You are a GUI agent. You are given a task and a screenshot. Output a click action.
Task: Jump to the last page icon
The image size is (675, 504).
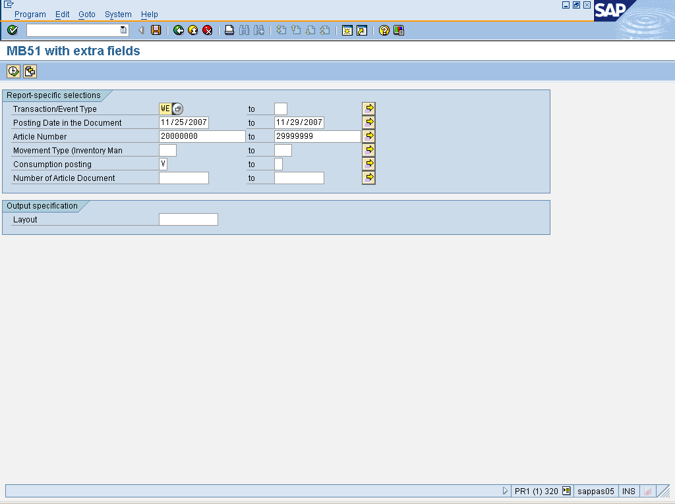tap(325, 30)
